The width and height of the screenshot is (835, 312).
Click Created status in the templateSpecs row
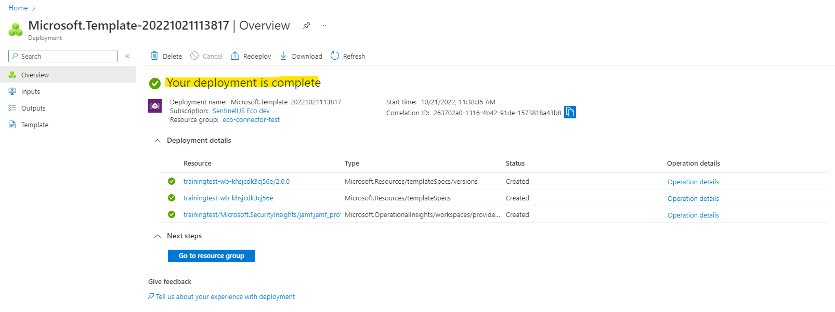coord(517,198)
